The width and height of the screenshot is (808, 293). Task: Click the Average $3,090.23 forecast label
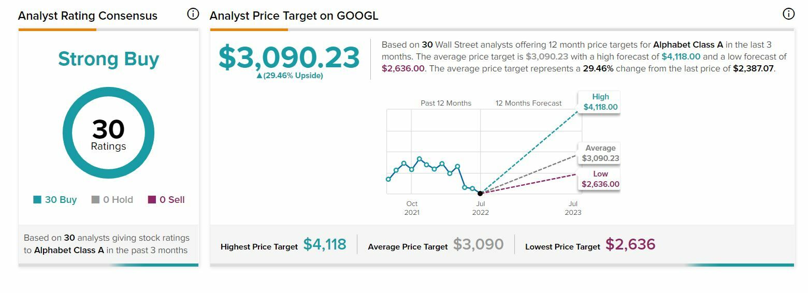600,153
